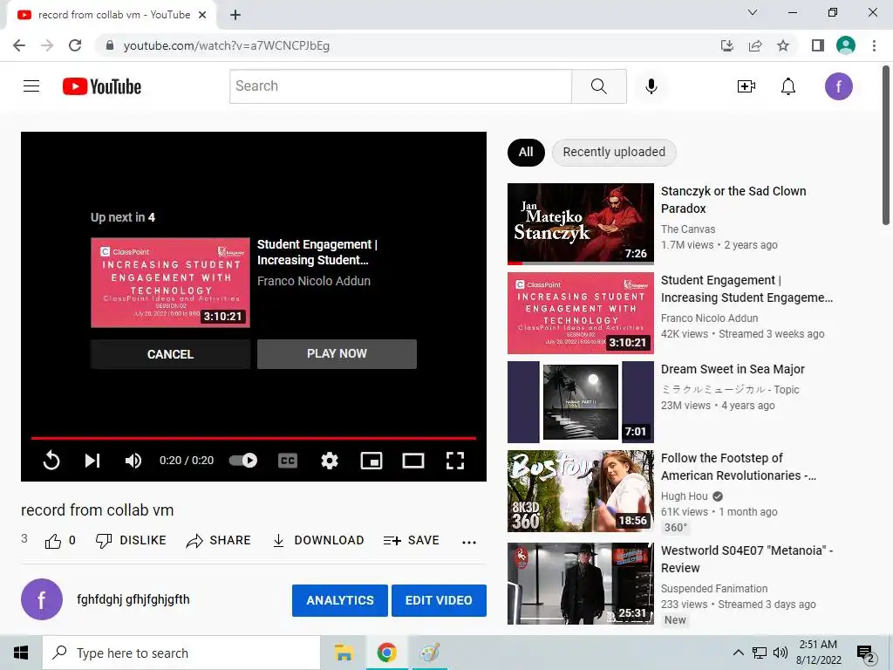This screenshot has width=893, height=670.
Task: Open Chrome side panel icon
Action: coord(818,45)
